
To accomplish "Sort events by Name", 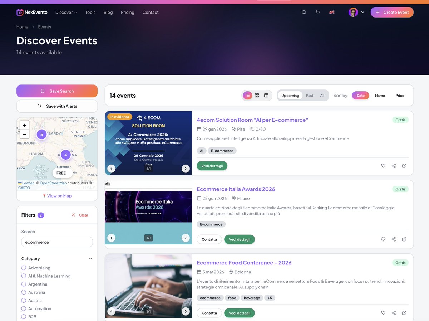I will click(x=380, y=96).
